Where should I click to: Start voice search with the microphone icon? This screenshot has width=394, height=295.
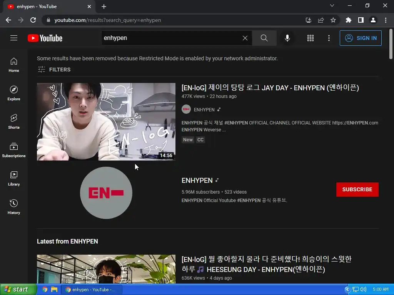(287, 38)
